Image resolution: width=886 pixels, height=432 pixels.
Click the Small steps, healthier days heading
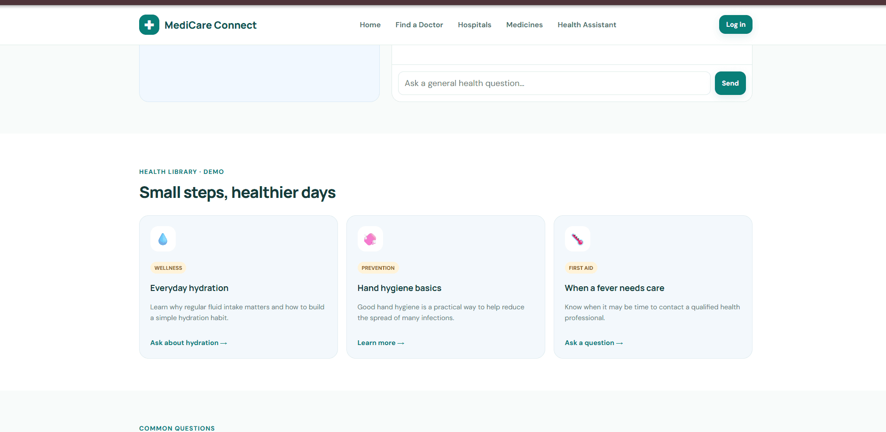click(237, 193)
